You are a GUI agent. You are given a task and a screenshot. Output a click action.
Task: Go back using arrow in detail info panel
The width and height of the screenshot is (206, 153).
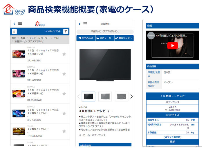(79, 24)
